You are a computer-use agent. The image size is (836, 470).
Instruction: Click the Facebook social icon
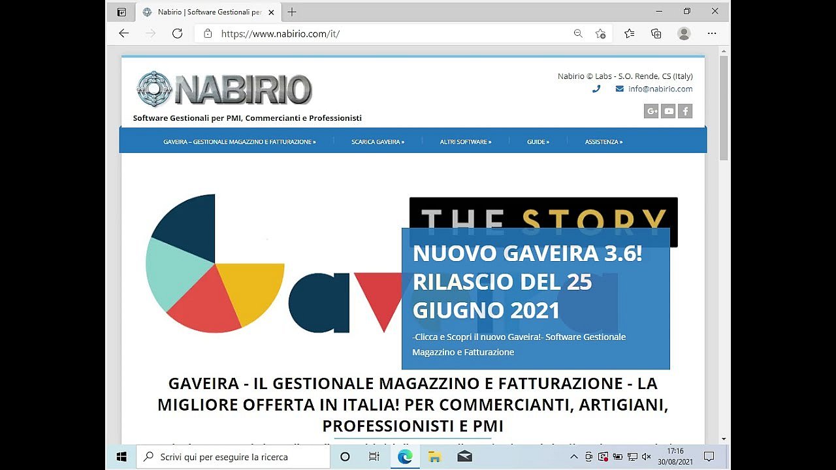[685, 112]
